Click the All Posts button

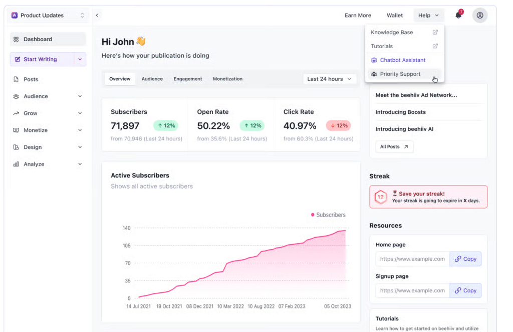pos(394,147)
